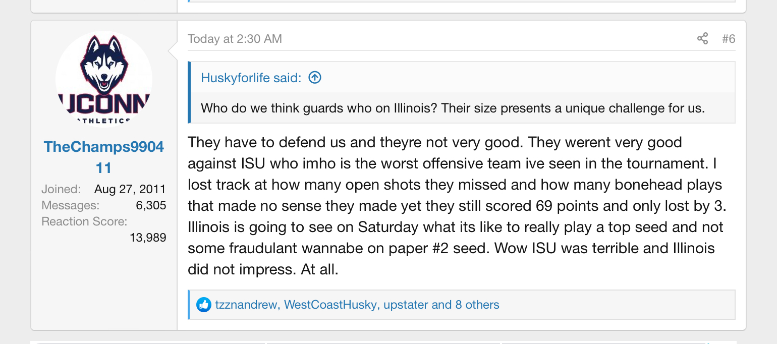Click the Huskyforlife said quote header

pos(251,78)
